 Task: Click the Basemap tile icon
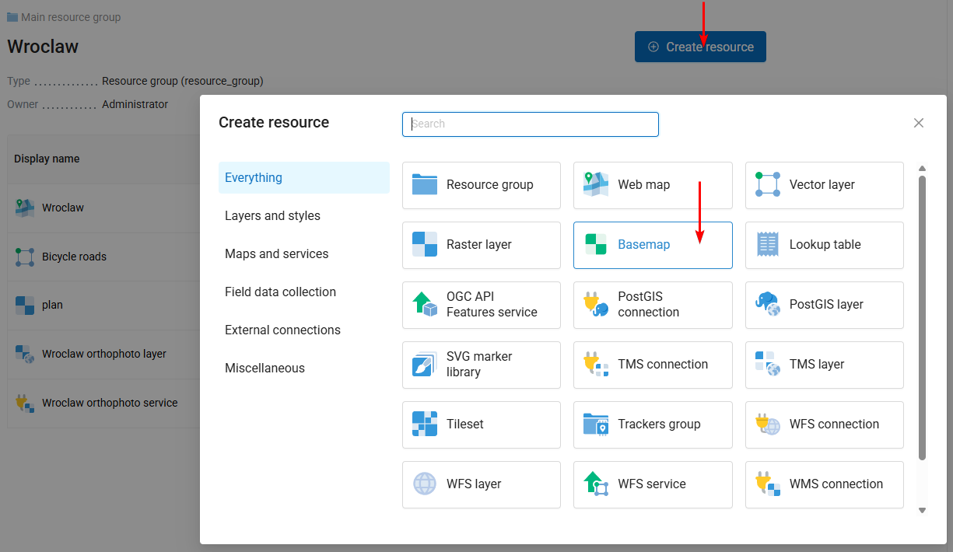[596, 245]
